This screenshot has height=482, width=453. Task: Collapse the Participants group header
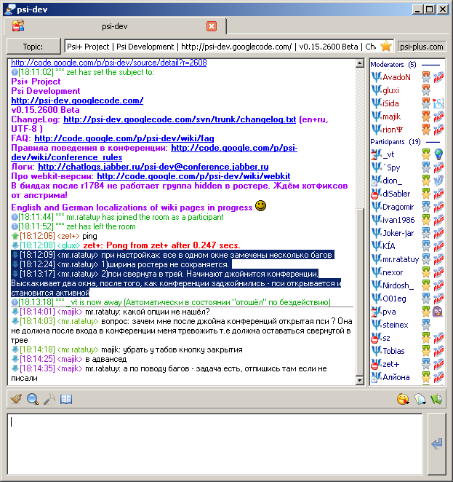click(396, 141)
